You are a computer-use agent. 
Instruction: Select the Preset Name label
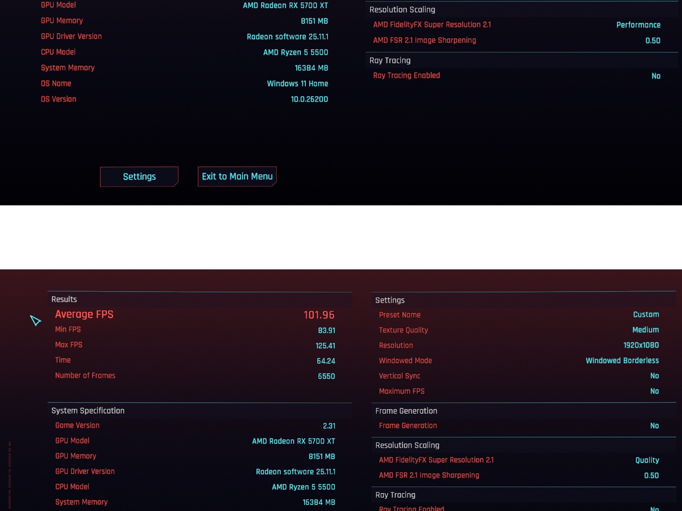click(x=400, y=315)
